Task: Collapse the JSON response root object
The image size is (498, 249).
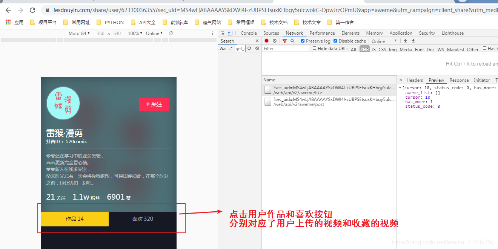Action: pyautogui.click(x=400, y=88)
